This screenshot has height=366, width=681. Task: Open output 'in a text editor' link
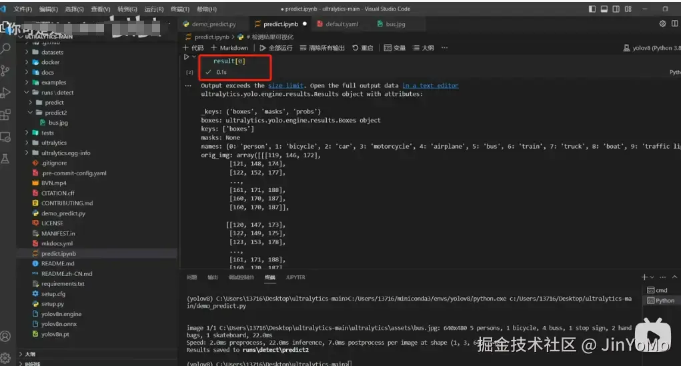tap(430, 85)
